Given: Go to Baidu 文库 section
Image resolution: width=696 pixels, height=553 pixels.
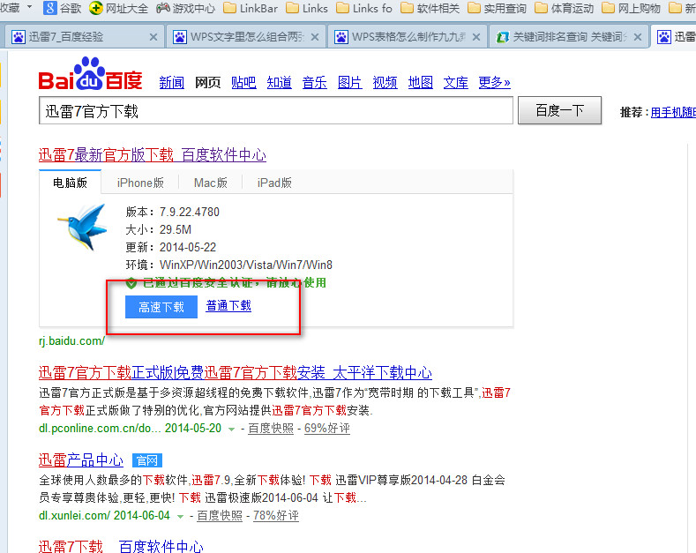Looking at the screenshot, I should click(x=455, y=82).
